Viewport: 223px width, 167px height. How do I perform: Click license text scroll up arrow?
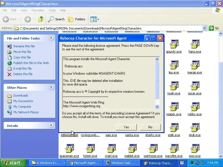point(157,59)
